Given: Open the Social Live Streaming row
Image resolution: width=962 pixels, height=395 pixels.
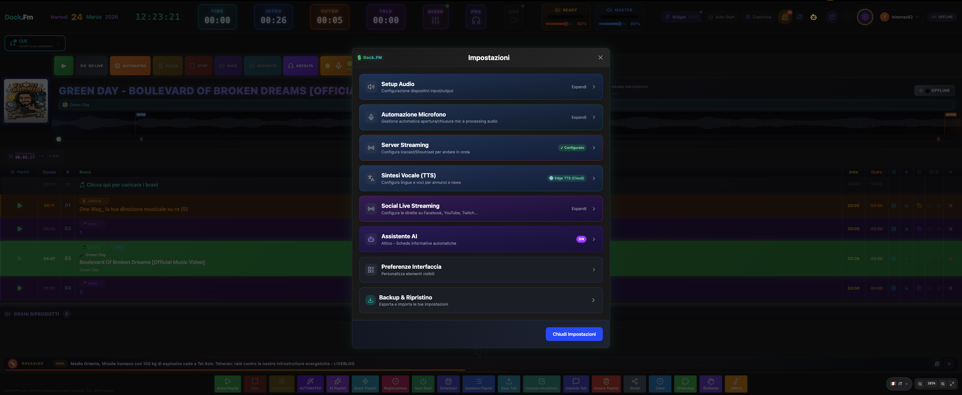Looking at the screenshot, I should click(x=481, y=209).
